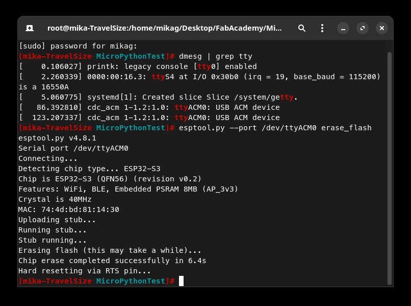Image resolution: width=411 pixels, height=306 pixels.
Task: Click the 'Serial port /dev/ttyACM0' line
Action: pos(73,148)
